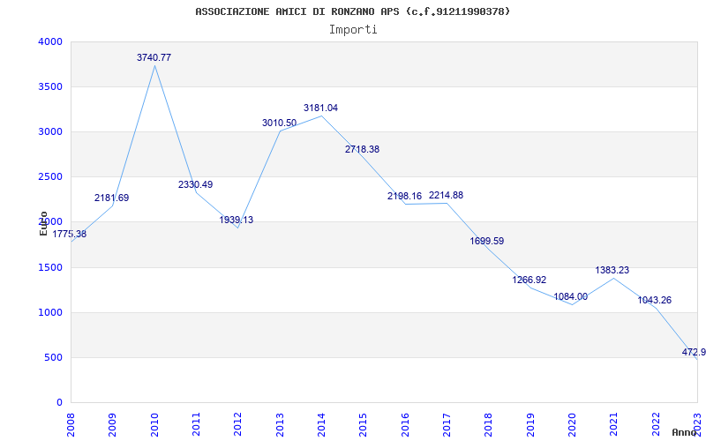Select the 1043.26 data label
706x441 pixels.
(654, 300)
